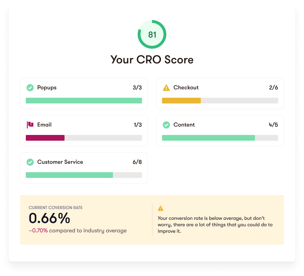Click the green checkmark icon beside Popups
Viewport: 304px width, 276px height.
coord(30,87)
